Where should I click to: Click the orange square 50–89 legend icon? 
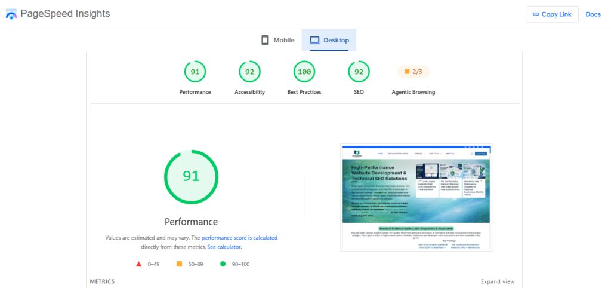point(179,264)
